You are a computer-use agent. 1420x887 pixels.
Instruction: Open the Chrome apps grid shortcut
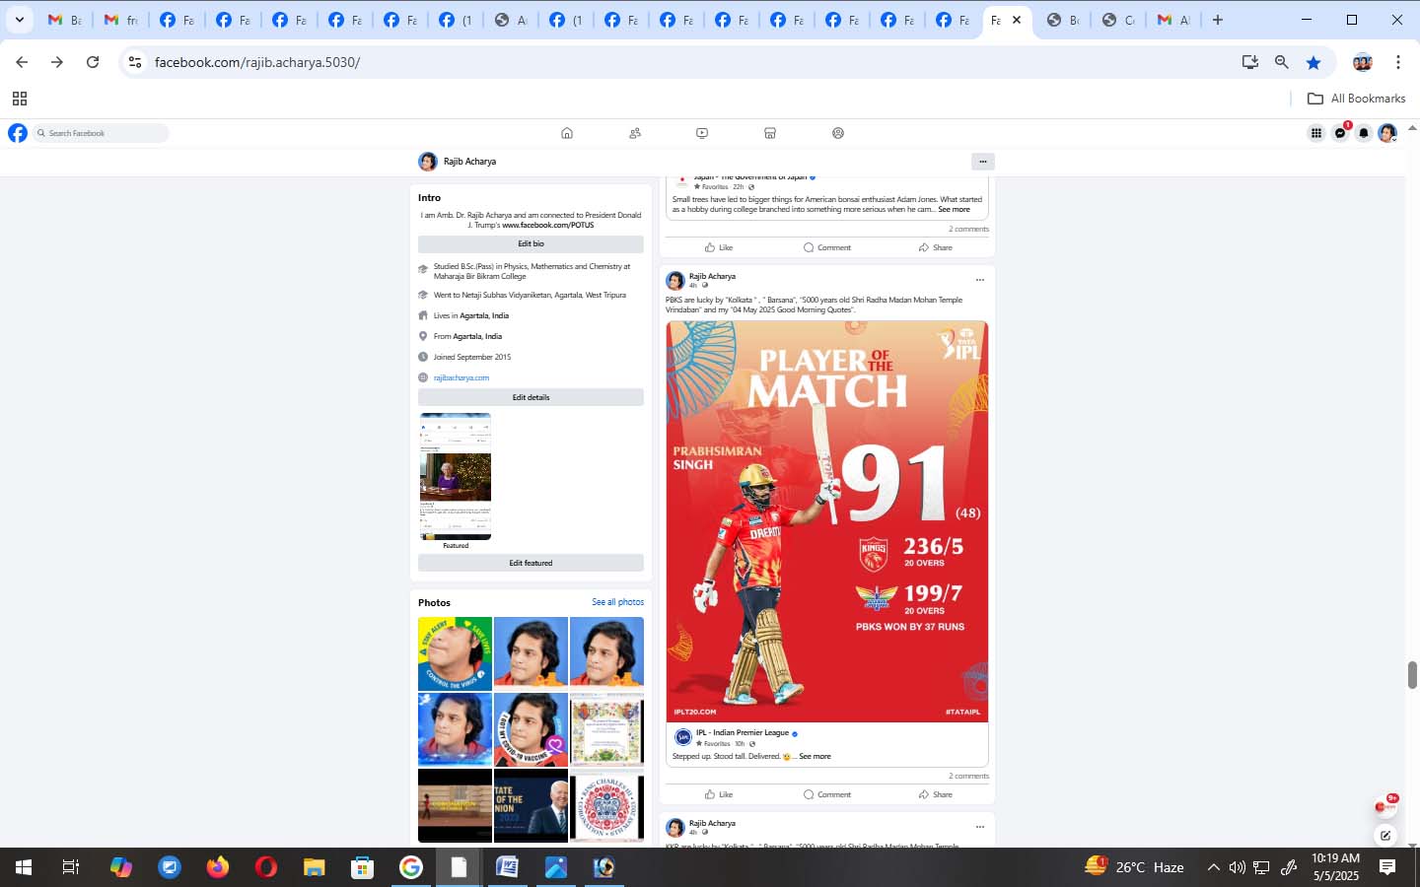19,99
